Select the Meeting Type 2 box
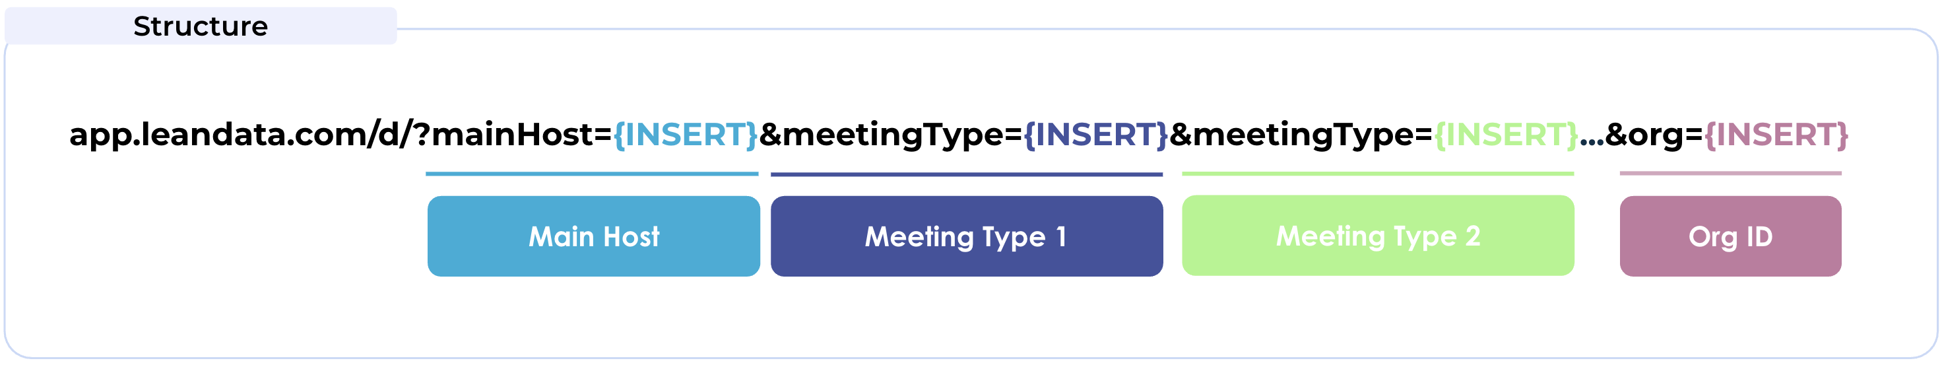1944x371 pixels. coord(1377,236)
